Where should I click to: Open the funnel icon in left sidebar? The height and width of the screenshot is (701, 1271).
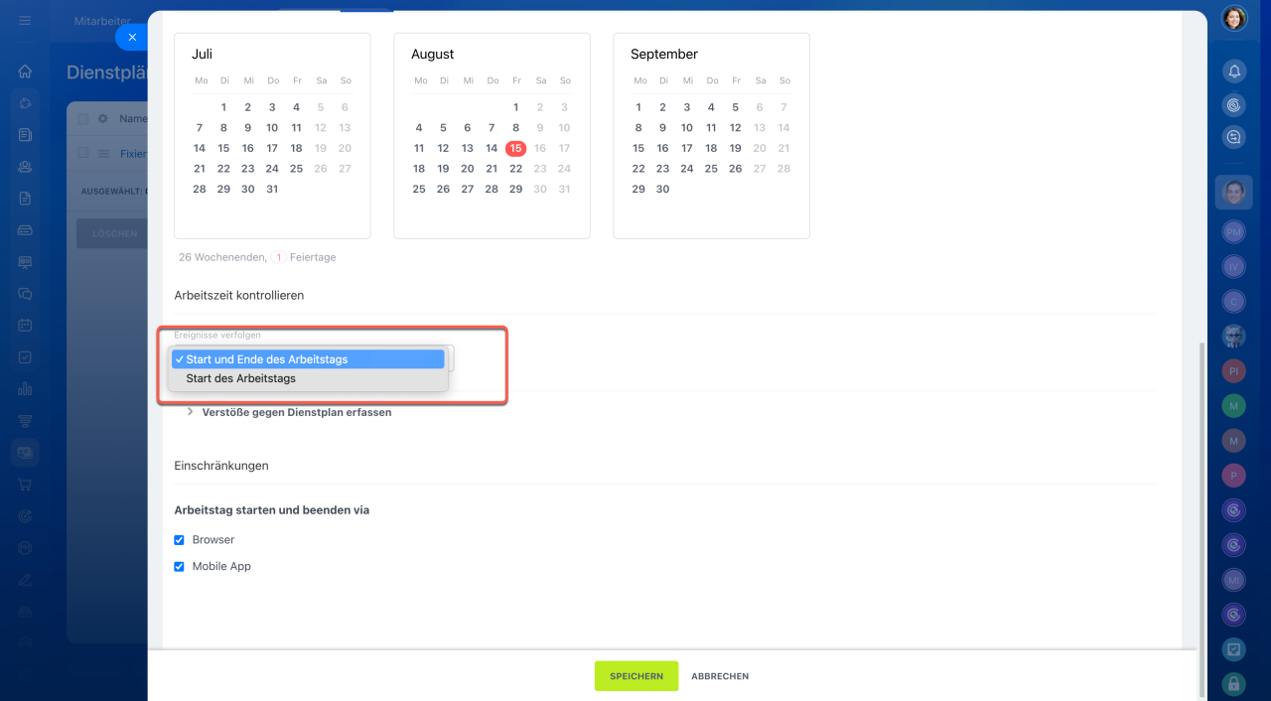click(x=25, y=421)
